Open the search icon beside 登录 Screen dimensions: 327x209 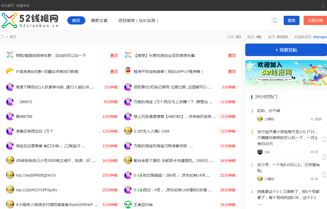tap(275, 20)
